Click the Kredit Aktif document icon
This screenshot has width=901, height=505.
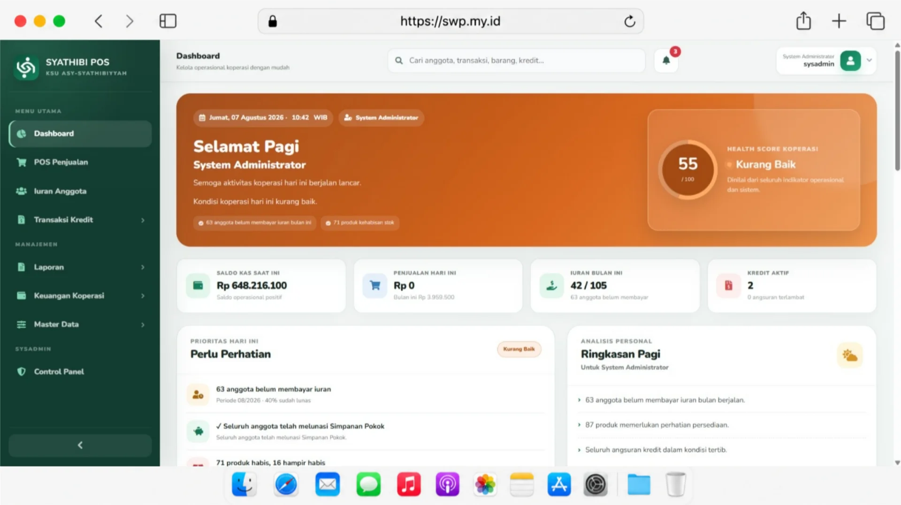point(729,286)
